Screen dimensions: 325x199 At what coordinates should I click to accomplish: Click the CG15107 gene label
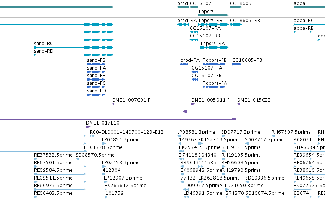coord(200,3)
